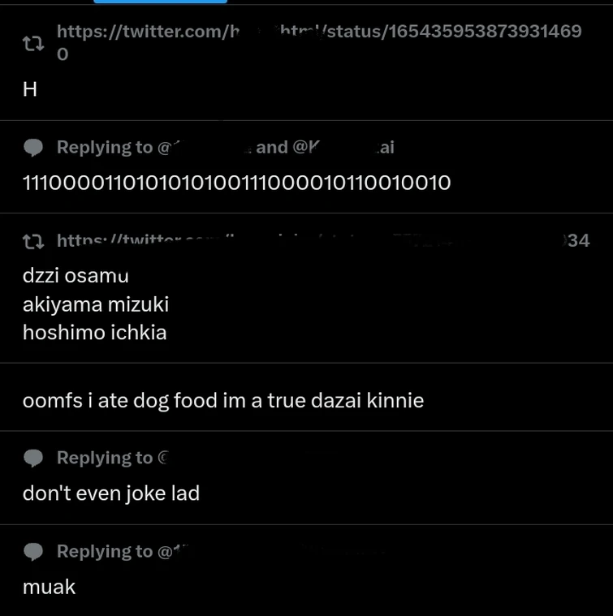Screen dimensions: 613x616
Task: Click reply bubble icon above "don't even joke lad"
Action: tap(33, 458)
